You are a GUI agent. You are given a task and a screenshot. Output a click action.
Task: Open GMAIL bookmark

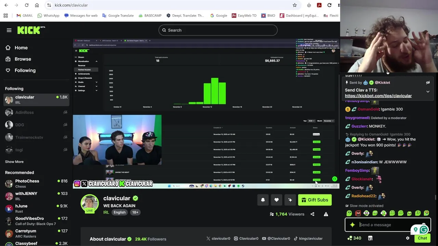[x=25, y=15]
